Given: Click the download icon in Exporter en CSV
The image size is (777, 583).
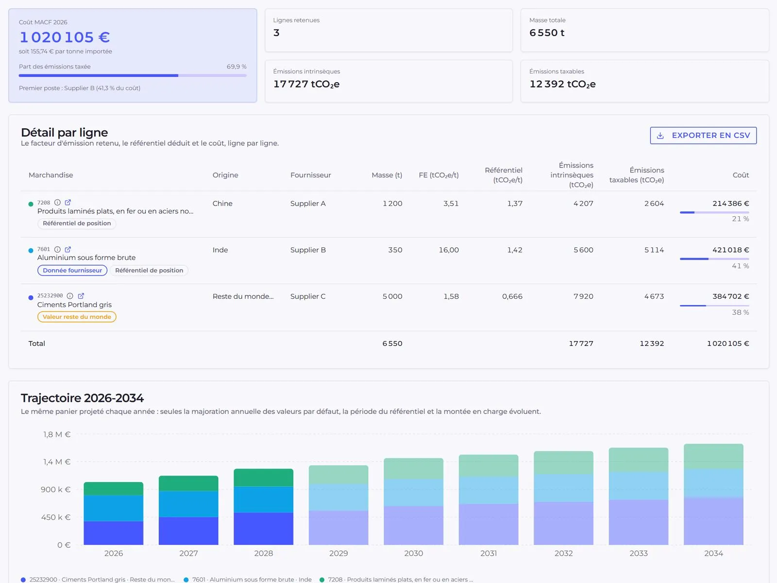Looking at the screenshot, I should (x=660, y=136).
